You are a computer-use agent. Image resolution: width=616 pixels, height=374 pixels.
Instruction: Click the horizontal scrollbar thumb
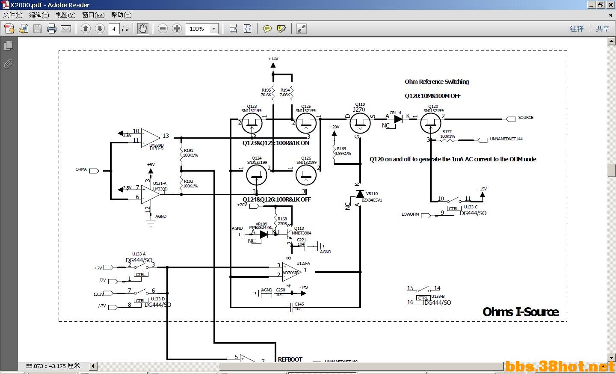[x=361, y=366]
